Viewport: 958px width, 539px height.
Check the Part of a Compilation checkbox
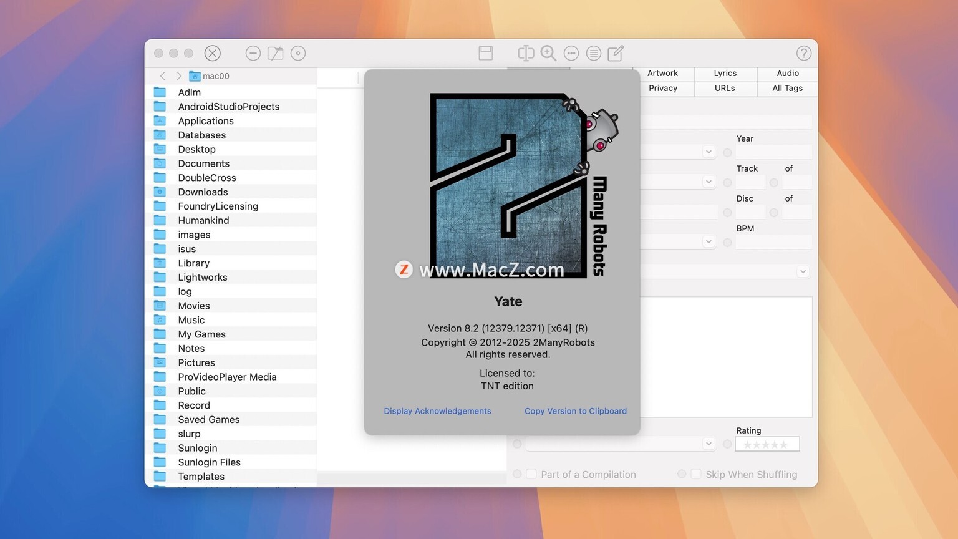[x=531, y=474]
